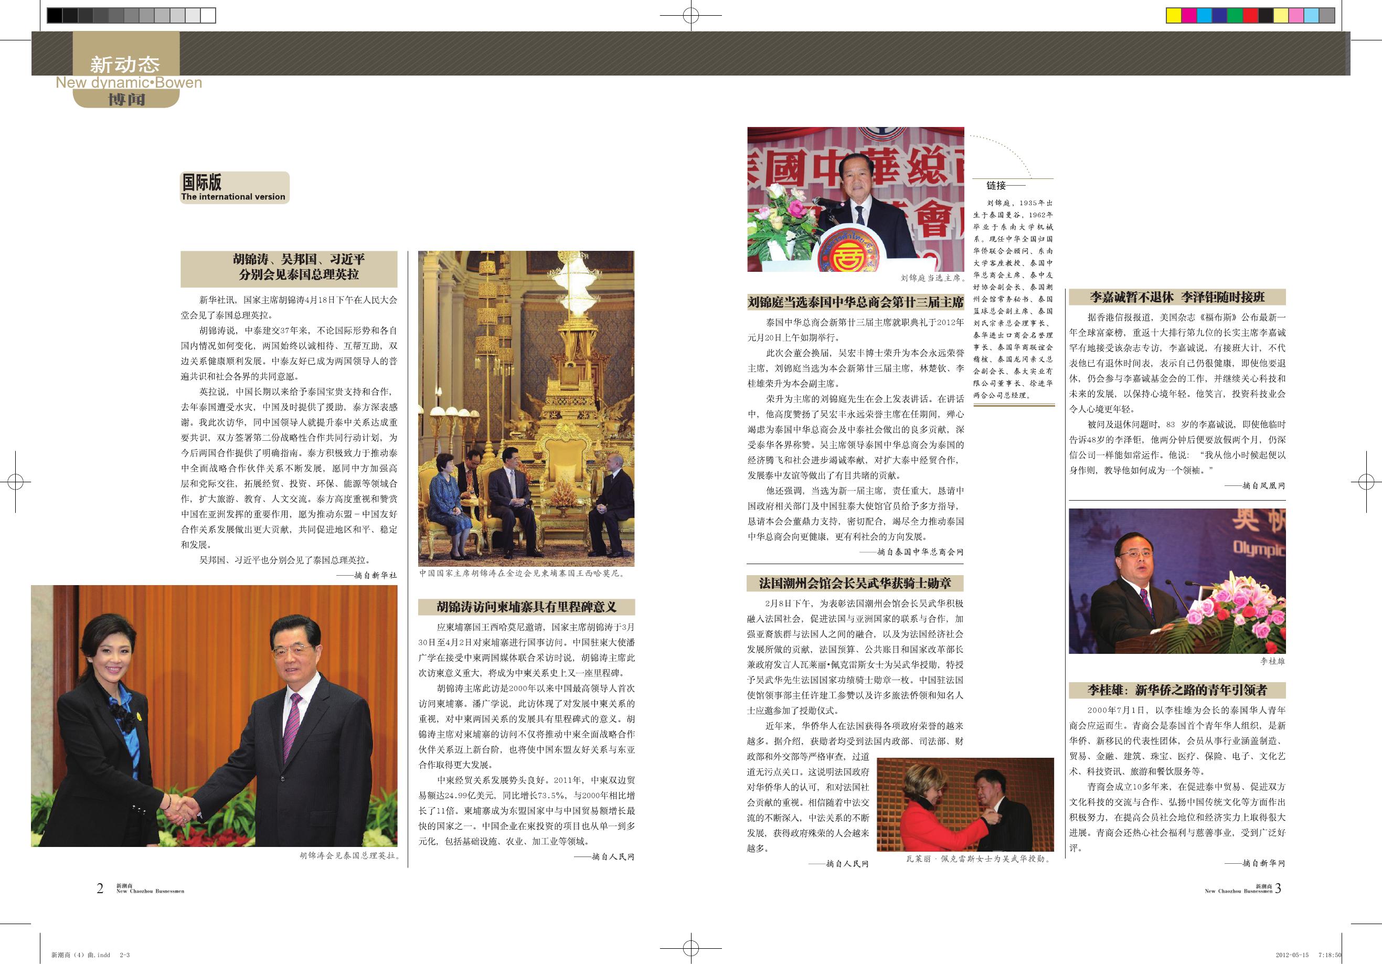Click the right edge registration crosshair mark
Screen dimensions: 1382x964
click(x=1366, y=482)
